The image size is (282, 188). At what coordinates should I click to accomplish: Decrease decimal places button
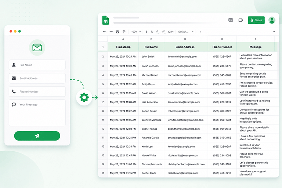(158, 32)
